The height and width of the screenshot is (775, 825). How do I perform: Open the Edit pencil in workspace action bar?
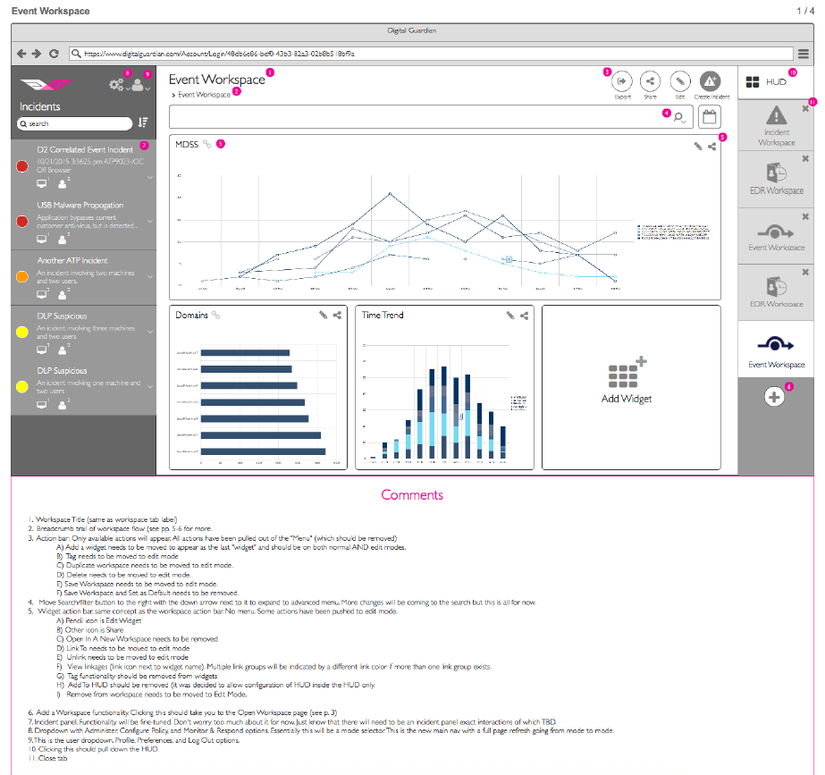click(680, 81)
